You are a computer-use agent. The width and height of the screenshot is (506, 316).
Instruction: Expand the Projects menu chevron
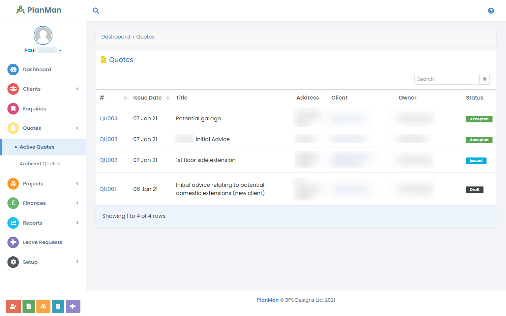pos(77,183)
